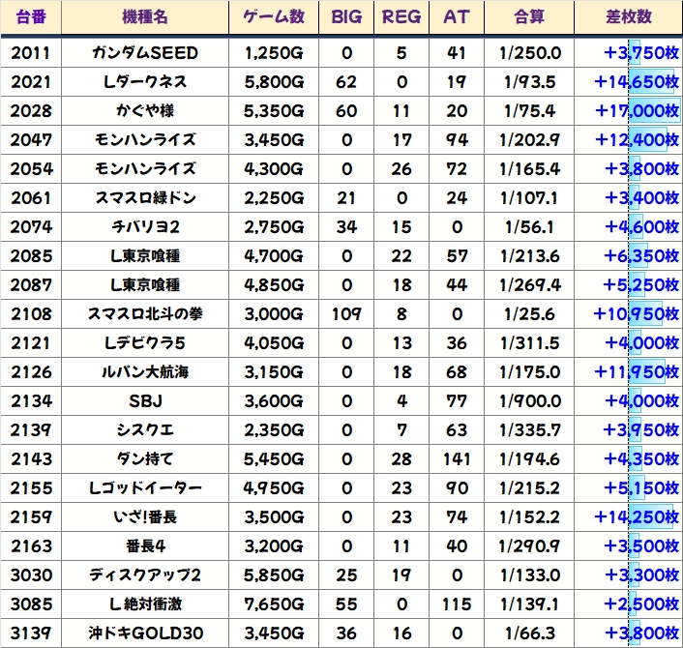Click the +3,400枚 difference value

pos(641,197)
